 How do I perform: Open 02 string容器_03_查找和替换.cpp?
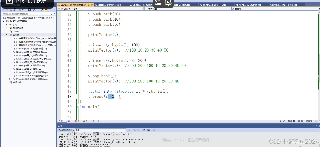[32, 55]
